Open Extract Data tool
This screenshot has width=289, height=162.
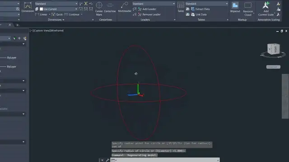point(200,9)
